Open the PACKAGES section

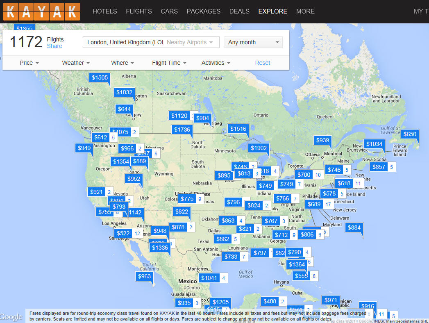pos(204,11)
